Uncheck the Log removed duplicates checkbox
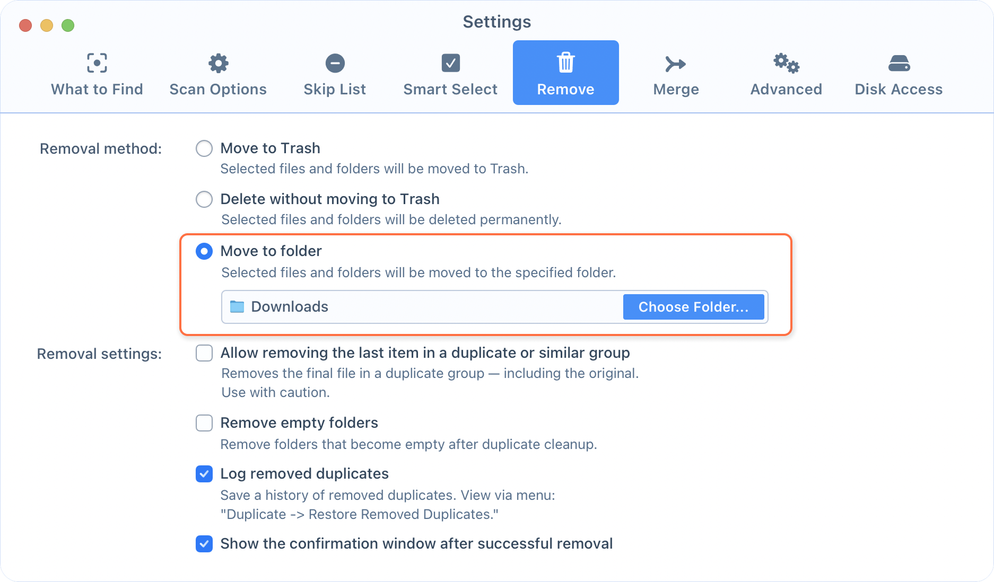 tap(204, 474)
